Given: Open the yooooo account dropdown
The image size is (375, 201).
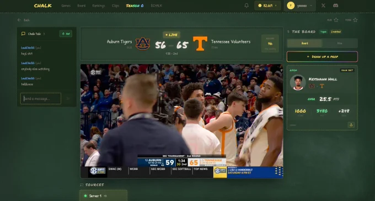Looking at the screenshot, I should [299, 6].
